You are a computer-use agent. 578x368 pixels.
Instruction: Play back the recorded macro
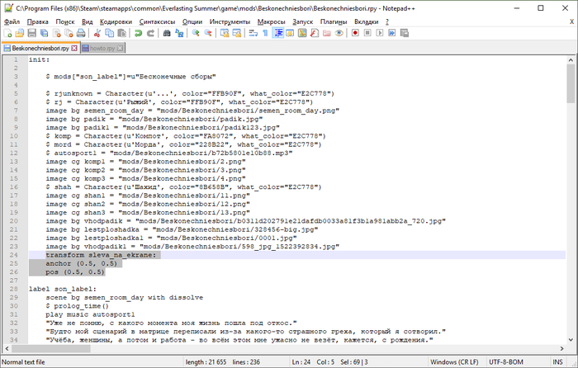point(380,33)
